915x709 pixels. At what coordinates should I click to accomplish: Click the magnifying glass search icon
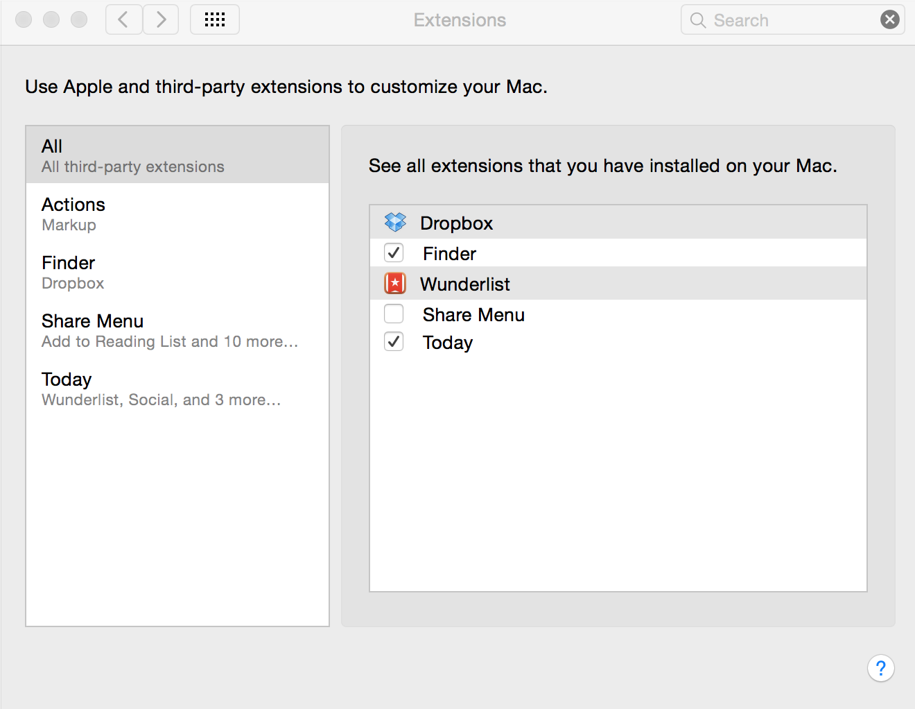tap(698, 20)
